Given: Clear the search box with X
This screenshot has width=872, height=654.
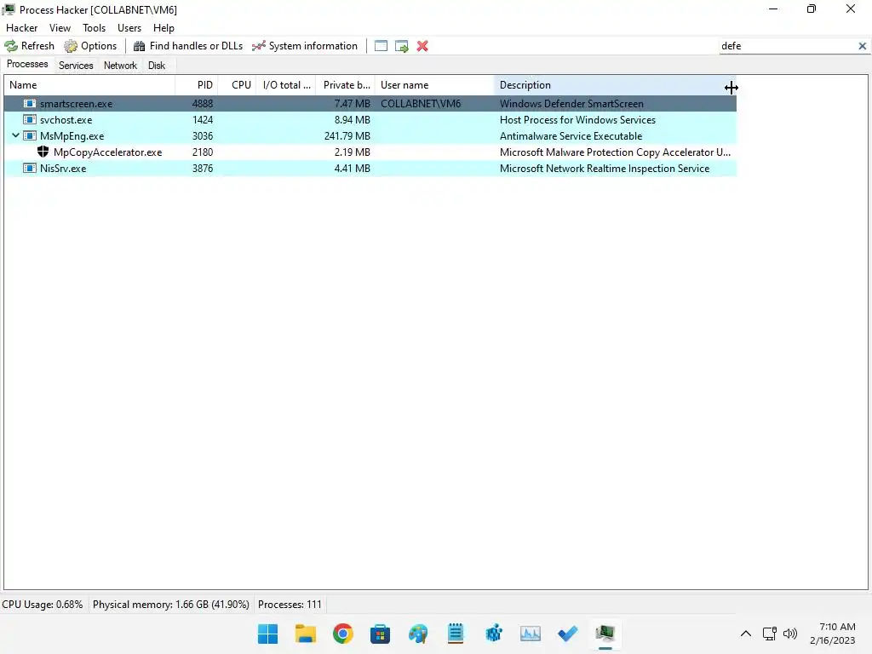Looking at the screenshot, I should [x=862, y=46].
